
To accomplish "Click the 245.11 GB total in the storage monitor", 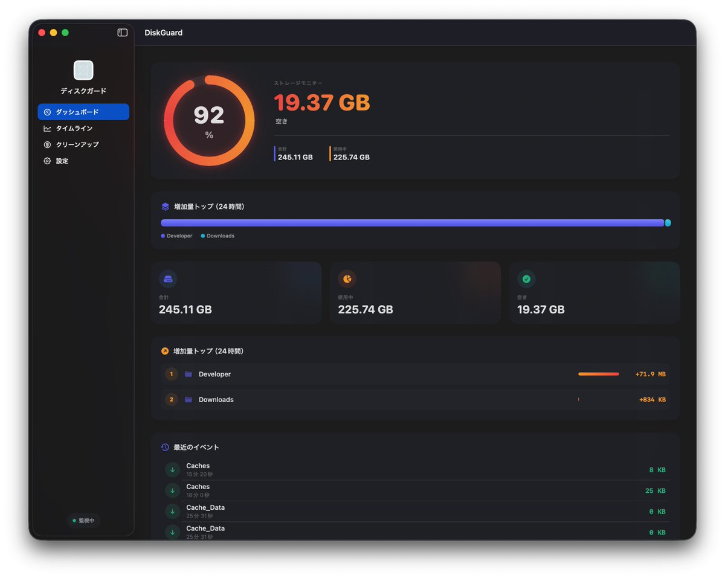I will [295, 157].
